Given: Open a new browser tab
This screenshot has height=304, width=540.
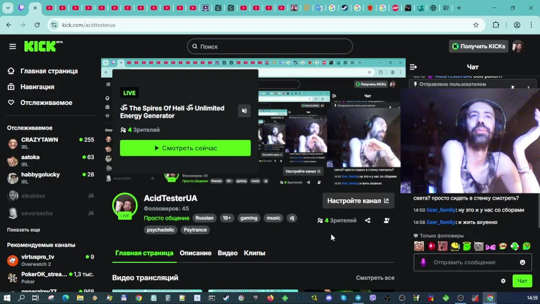Looking at the screenshot, I should pos(459,8).
